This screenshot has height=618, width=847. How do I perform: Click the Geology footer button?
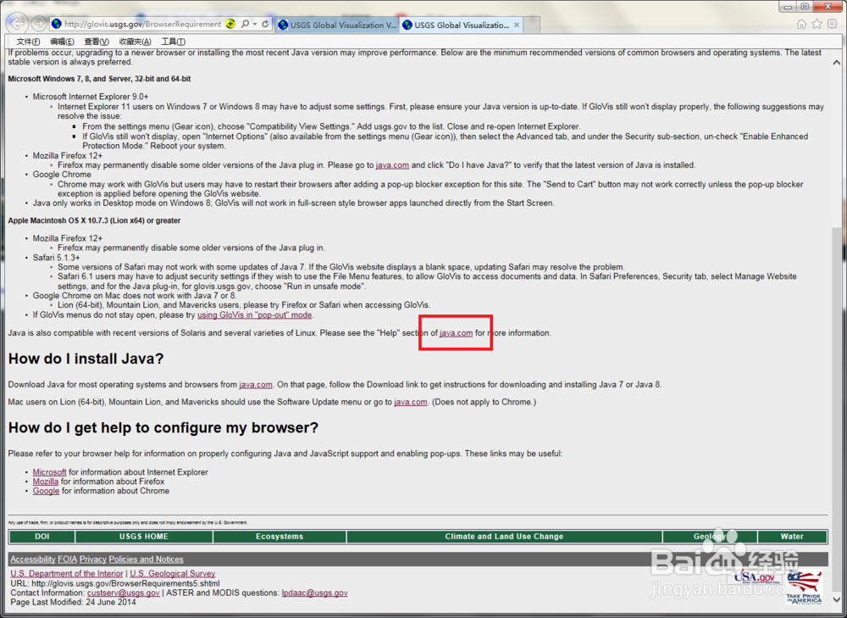click(x=710, y=537)
